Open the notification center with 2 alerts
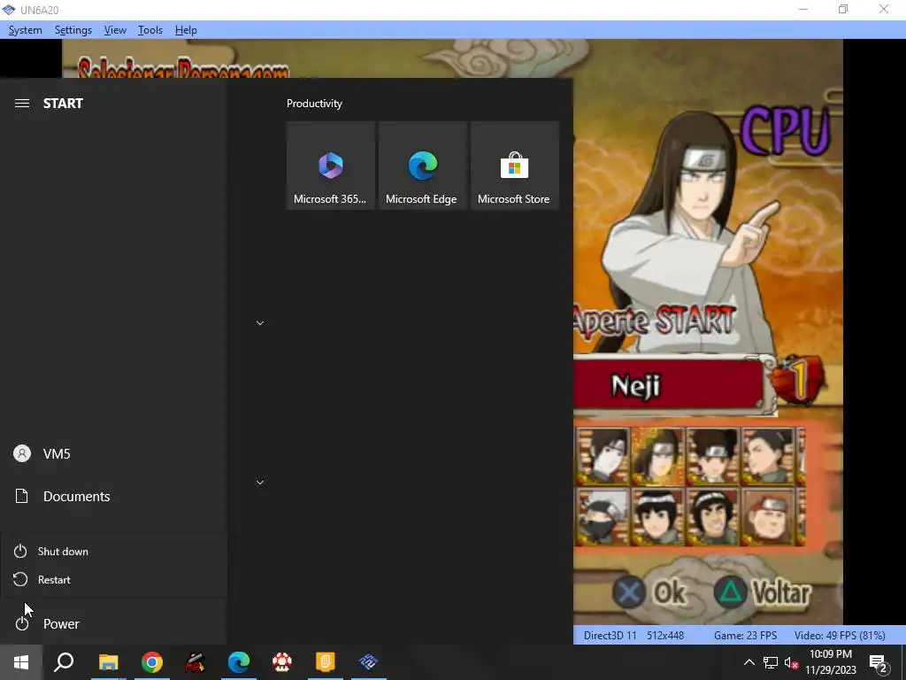This screenshot has height=680, width=906. (879, 662)
